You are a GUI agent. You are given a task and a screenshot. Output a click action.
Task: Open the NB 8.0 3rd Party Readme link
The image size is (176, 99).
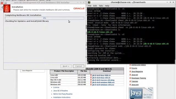pos(63,94)
